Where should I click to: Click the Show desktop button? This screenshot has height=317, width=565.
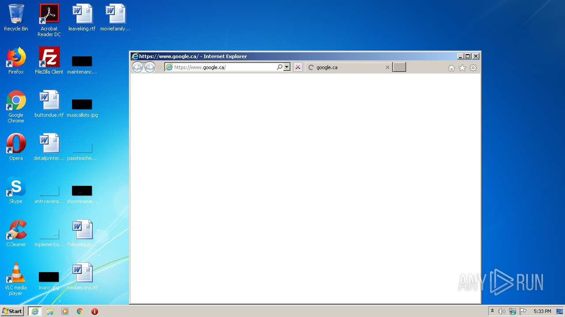pyautogui.click(x=560, y=311)
